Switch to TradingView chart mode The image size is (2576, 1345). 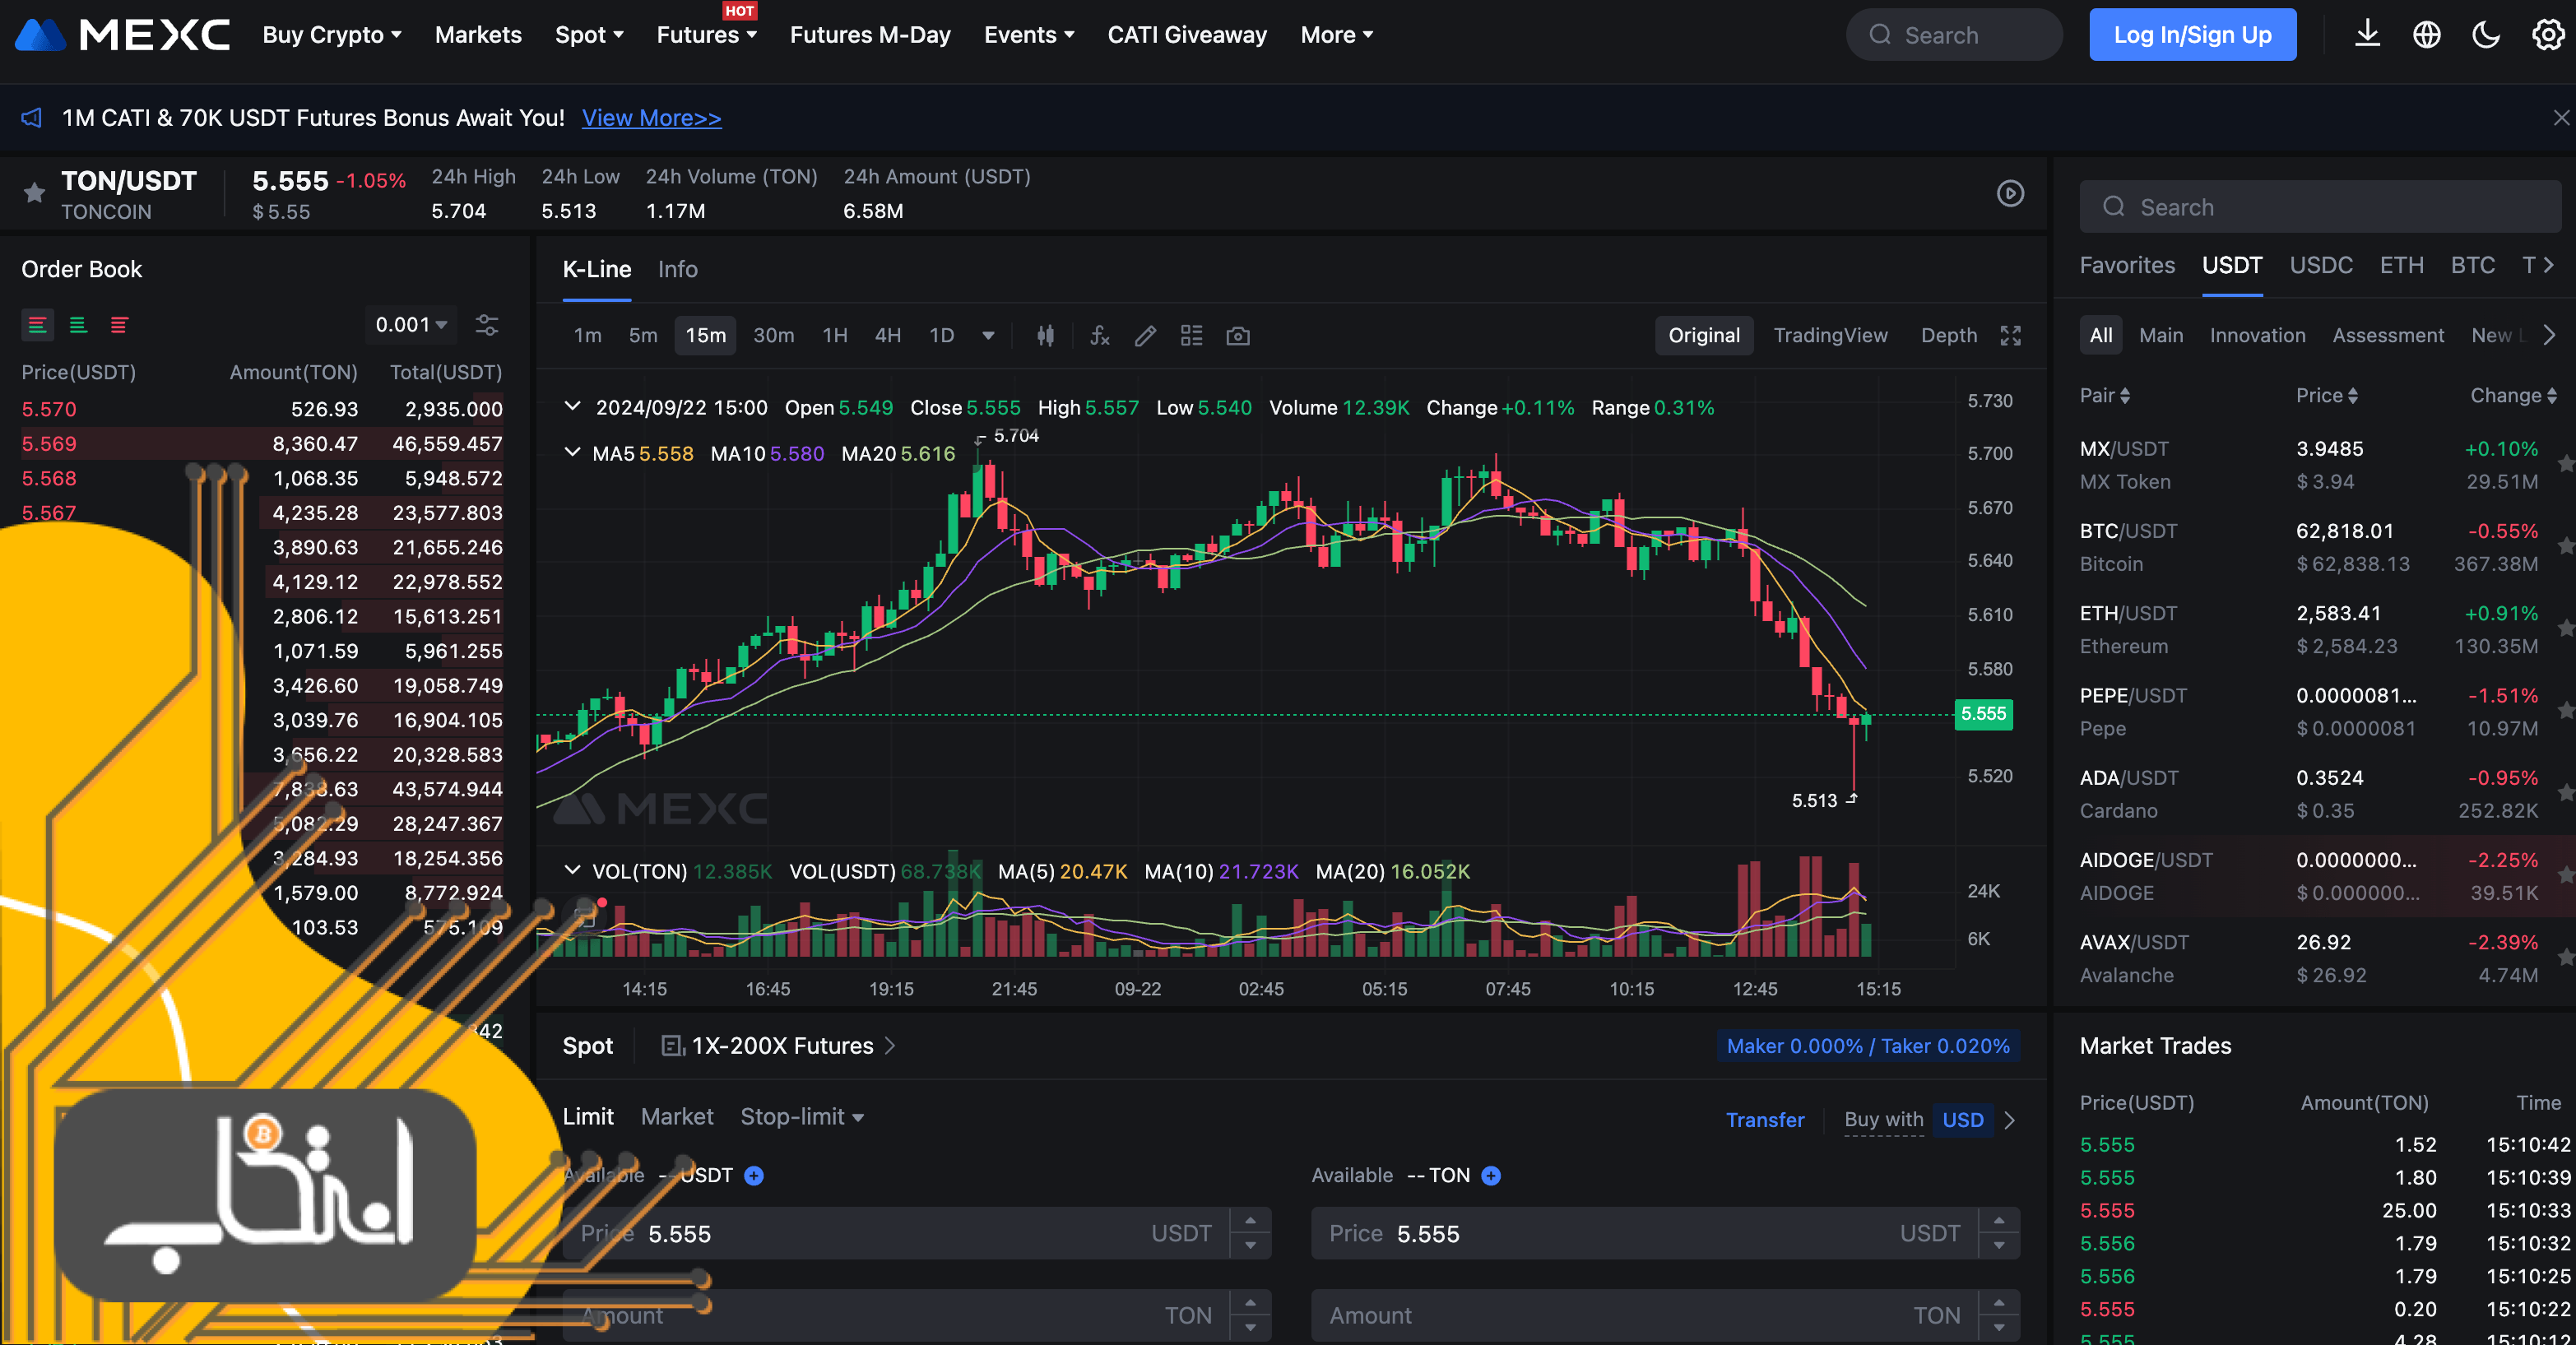(1830, 336)
